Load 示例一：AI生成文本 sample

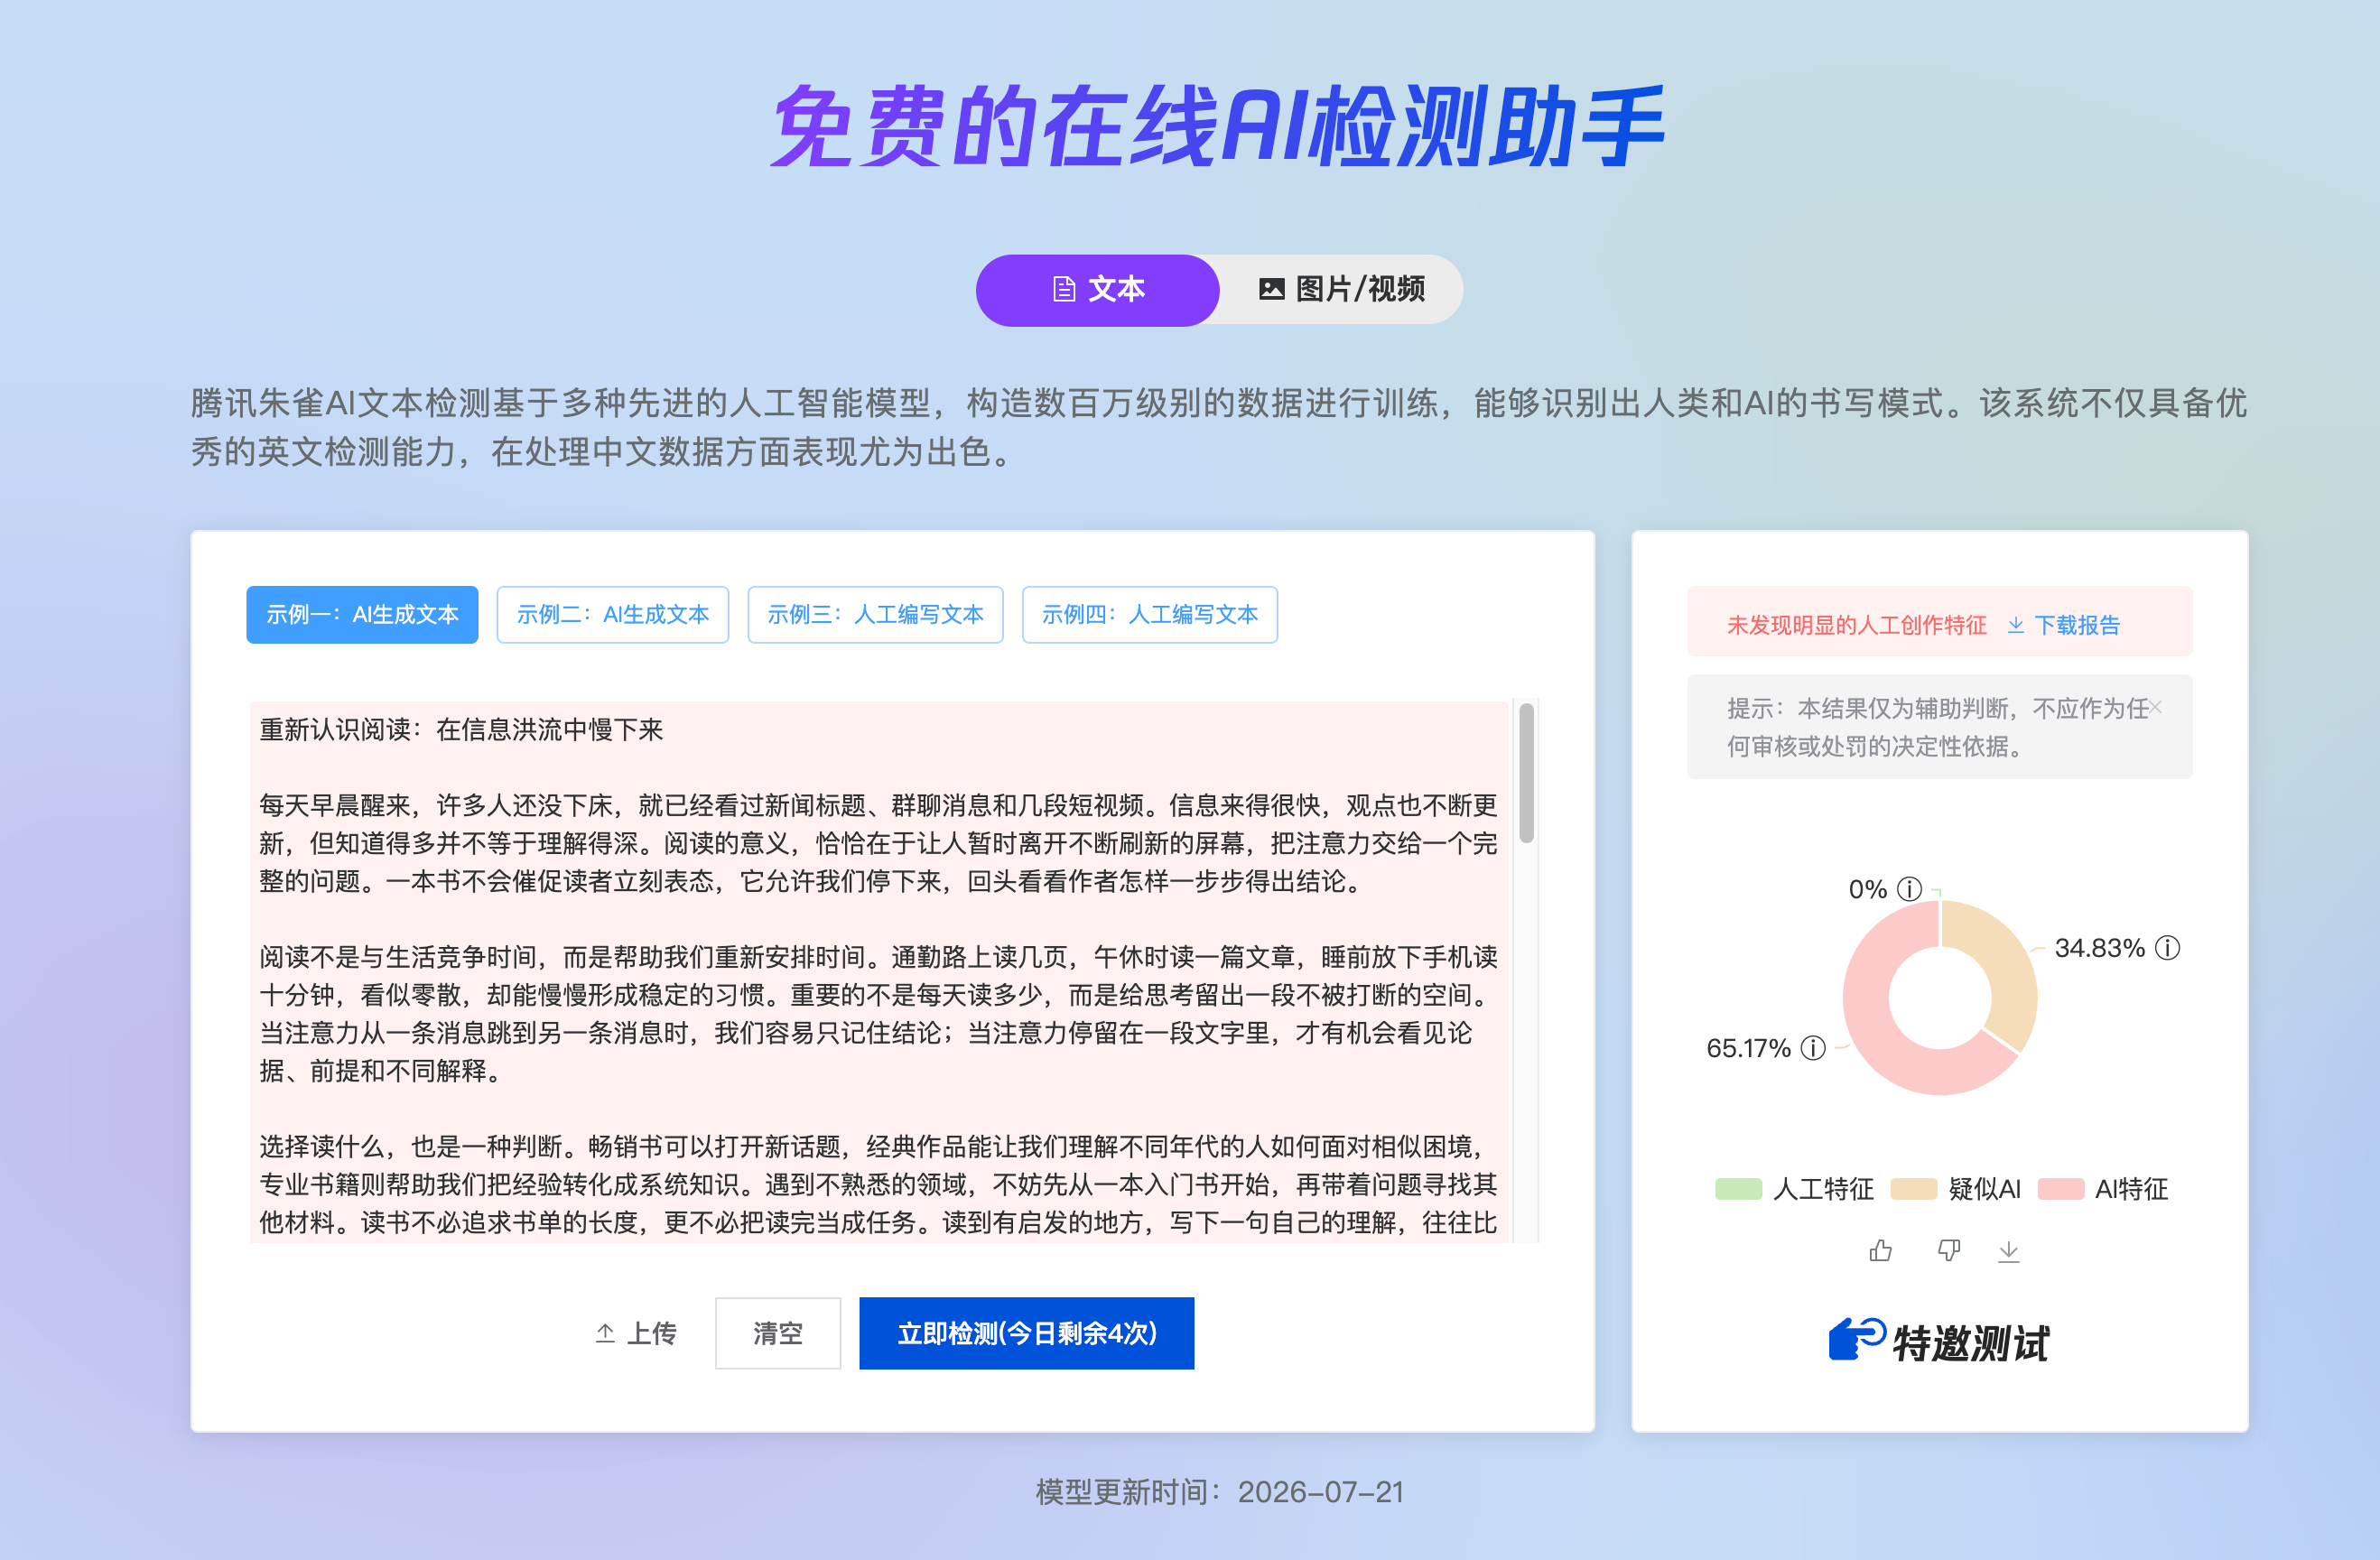tap(362, 614)
